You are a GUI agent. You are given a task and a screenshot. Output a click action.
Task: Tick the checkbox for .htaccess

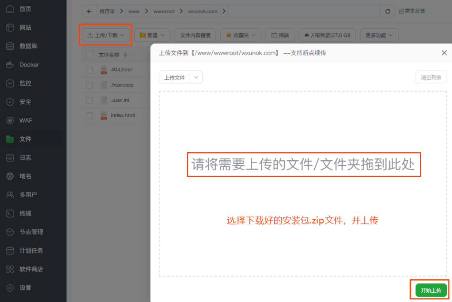(89, 85)
